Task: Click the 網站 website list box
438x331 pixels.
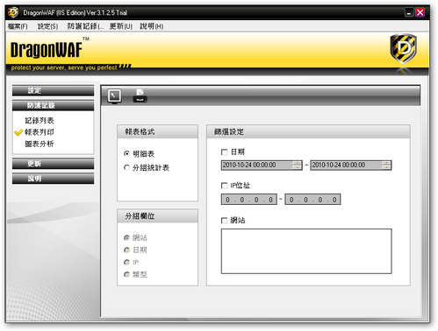Action: (x=306, y=251)
